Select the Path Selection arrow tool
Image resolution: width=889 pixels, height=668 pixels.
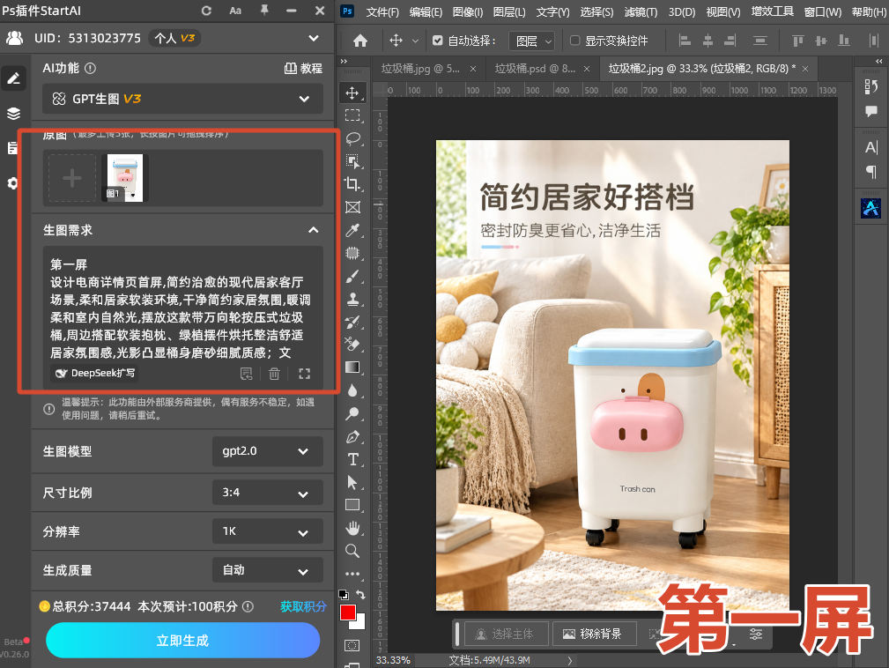coord(352,483)
